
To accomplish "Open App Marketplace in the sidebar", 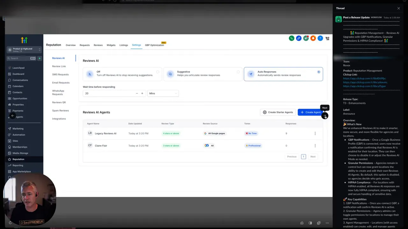I will 22,171.
